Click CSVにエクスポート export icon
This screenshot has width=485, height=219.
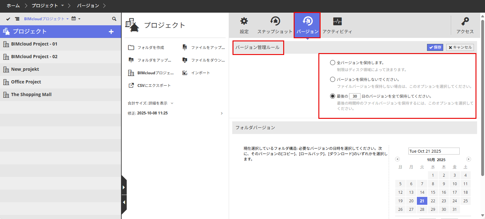tap(131, 85)
